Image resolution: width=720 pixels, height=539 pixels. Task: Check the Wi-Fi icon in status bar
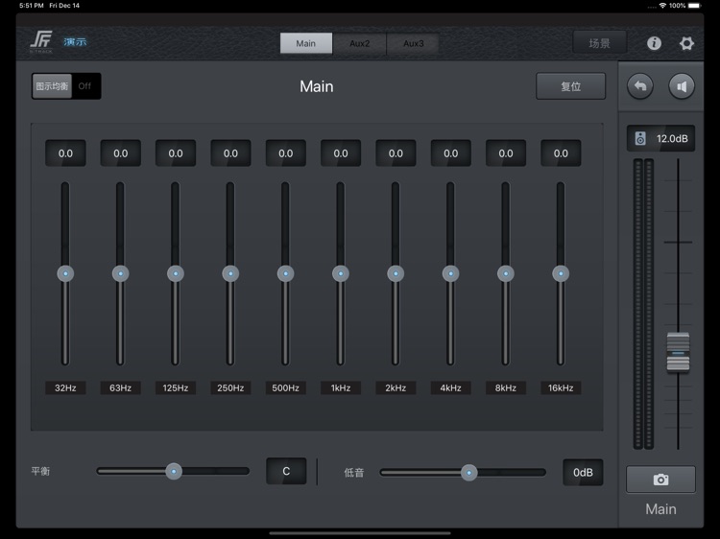[x=662, y=6]
